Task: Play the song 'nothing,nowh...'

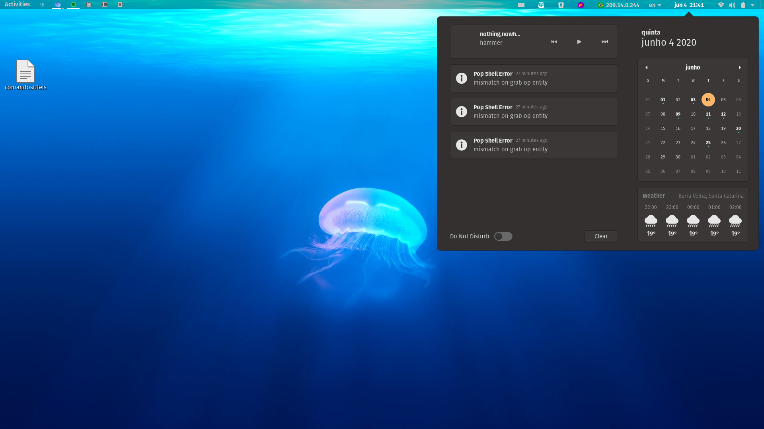Action: coord(579,42)
